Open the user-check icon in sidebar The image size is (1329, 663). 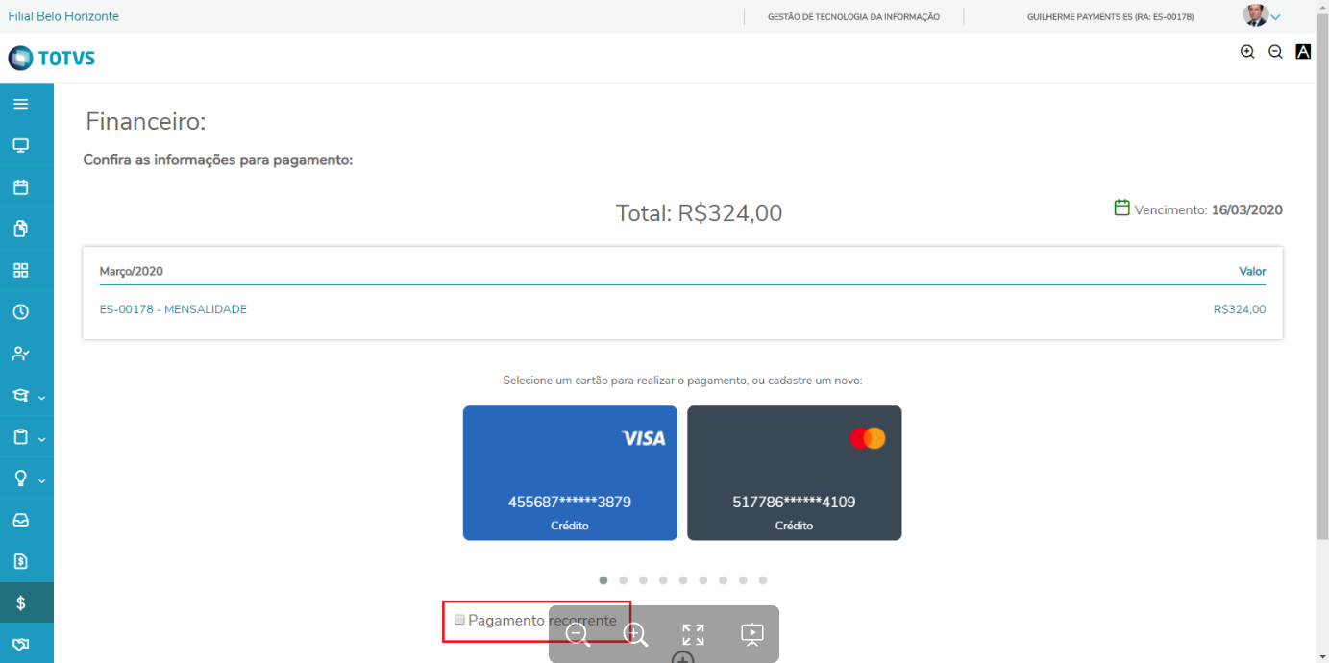coord(20,354)
